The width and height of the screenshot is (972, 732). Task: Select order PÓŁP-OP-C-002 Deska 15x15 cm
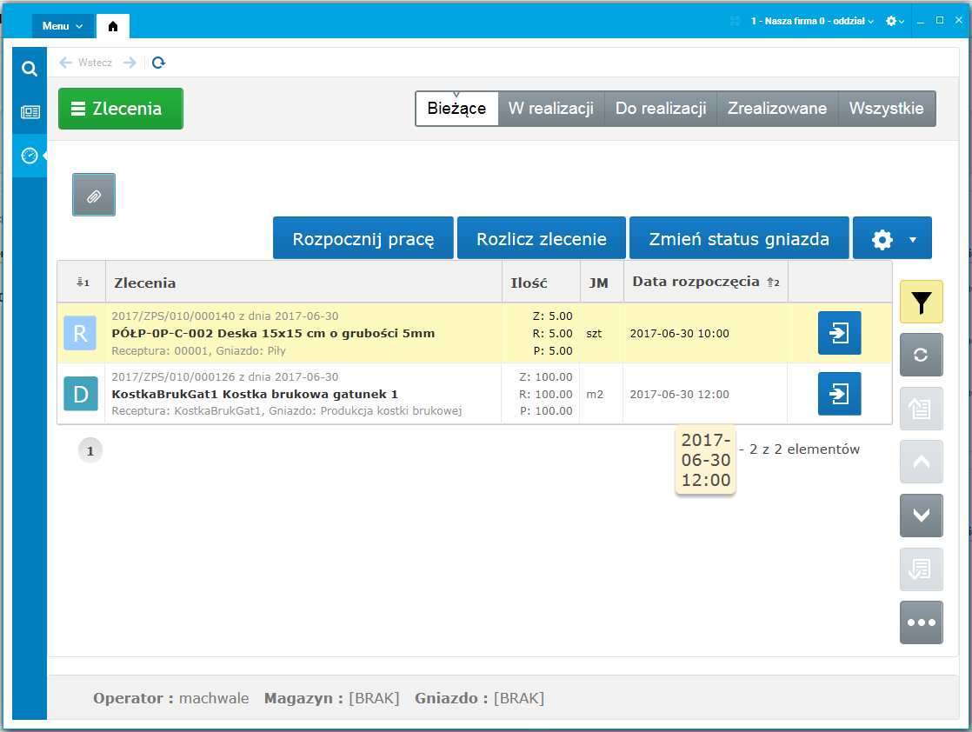pos(273,334)
